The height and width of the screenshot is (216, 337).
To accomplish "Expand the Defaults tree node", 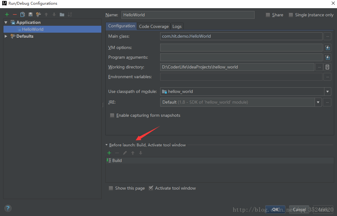I will tap(6, 36).
